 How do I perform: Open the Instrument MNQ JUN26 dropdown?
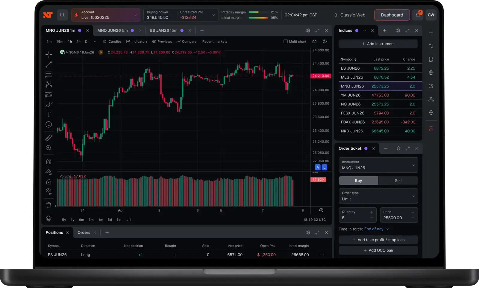click(x=378, y=165)
